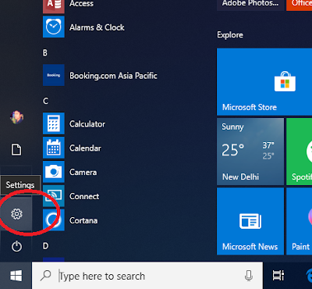Select the Cortana label

click(83, 220)
